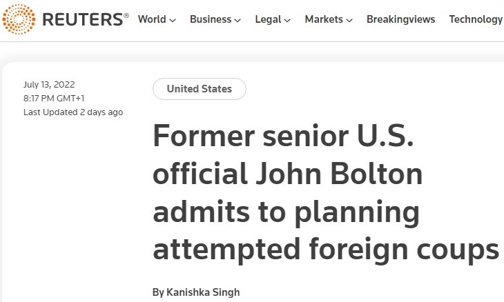Viewport: 504px width, 302px height.
Task: Click the 'attempted foreign coups' headline line
Action: click(325, 248)
